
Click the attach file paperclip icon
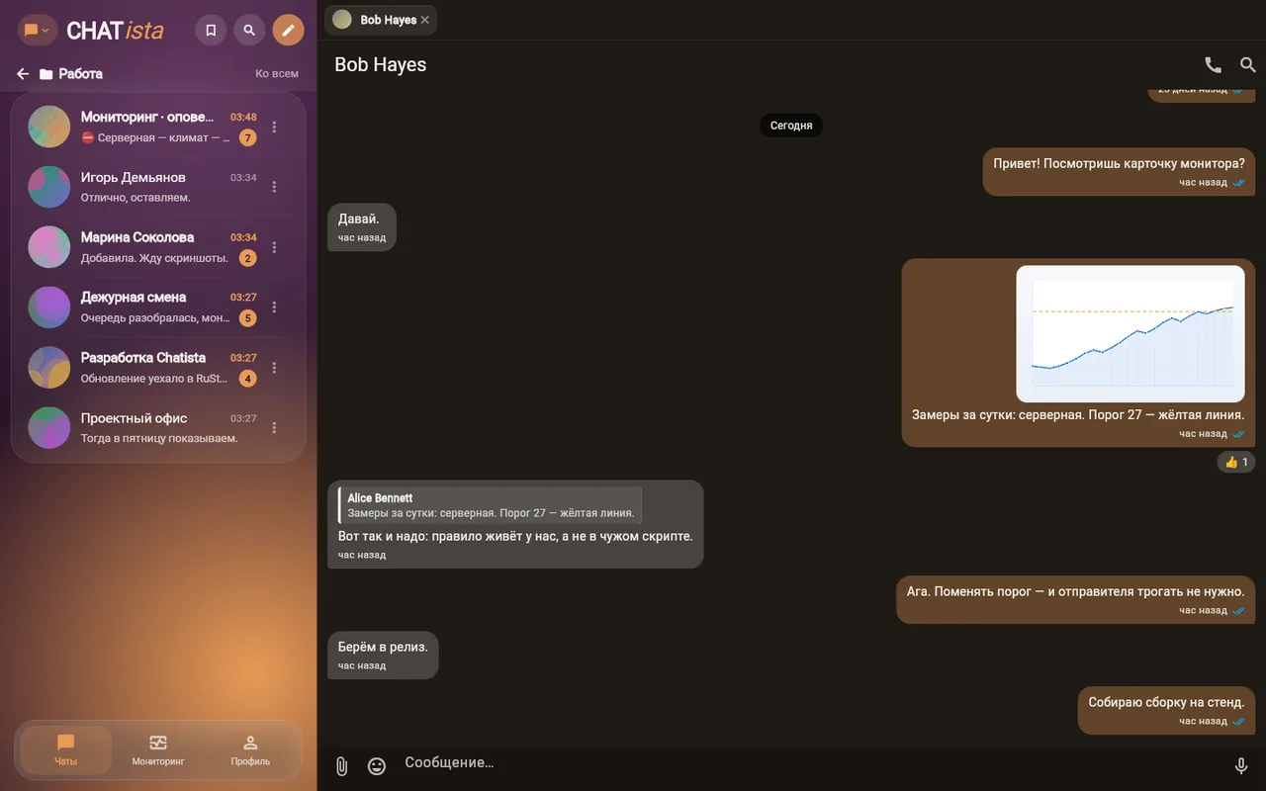341,765
